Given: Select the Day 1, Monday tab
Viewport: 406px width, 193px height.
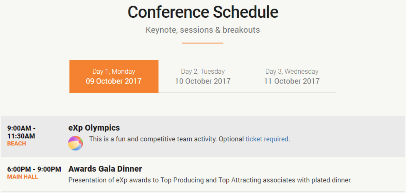Looking at the screenshot, I should (x=114, y=76).
